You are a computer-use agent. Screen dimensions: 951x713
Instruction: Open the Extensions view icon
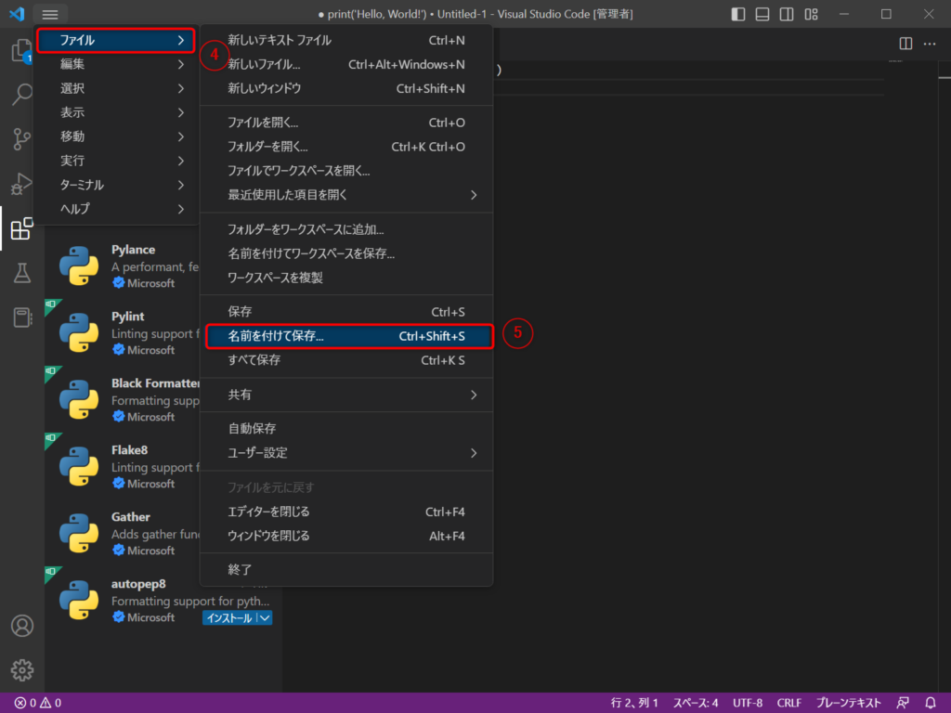click(22, 228)
